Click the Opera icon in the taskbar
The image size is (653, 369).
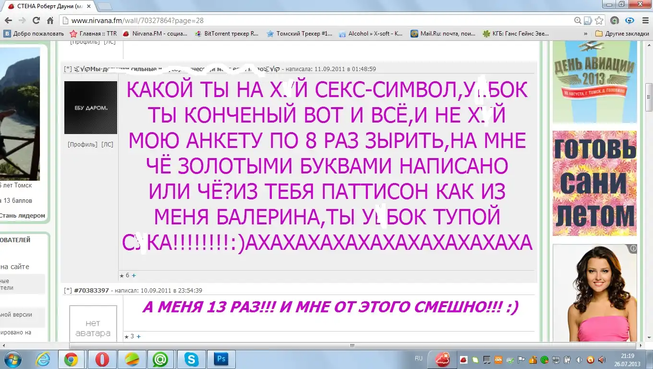(x=101, y=359)
